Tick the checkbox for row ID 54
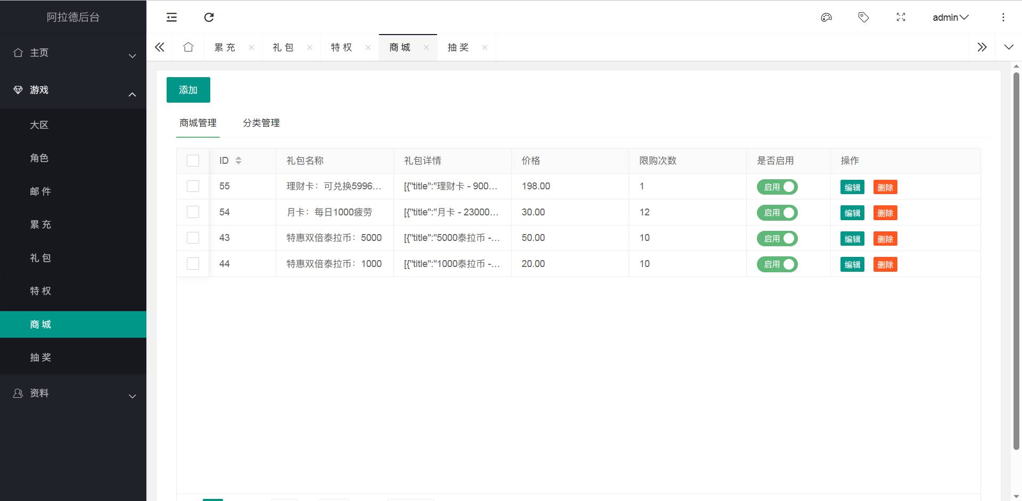 pyautogui.click(x=193, y=212)
